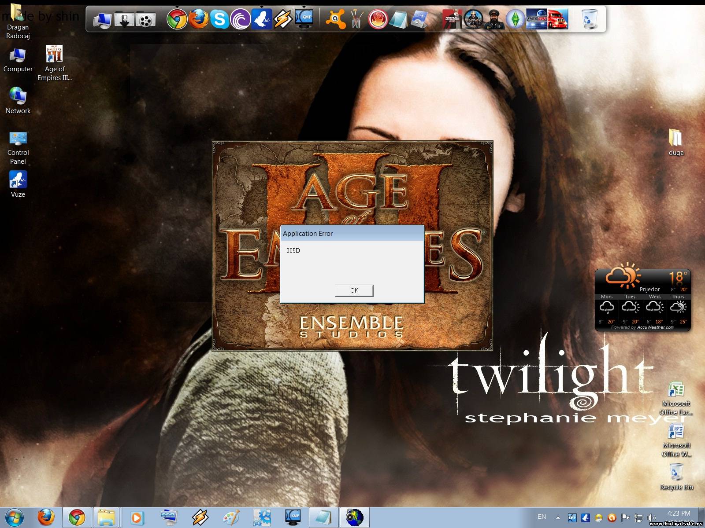
Task: Open Paint from the taskbar
Action: pyautogui.click(x=231, y=517)
